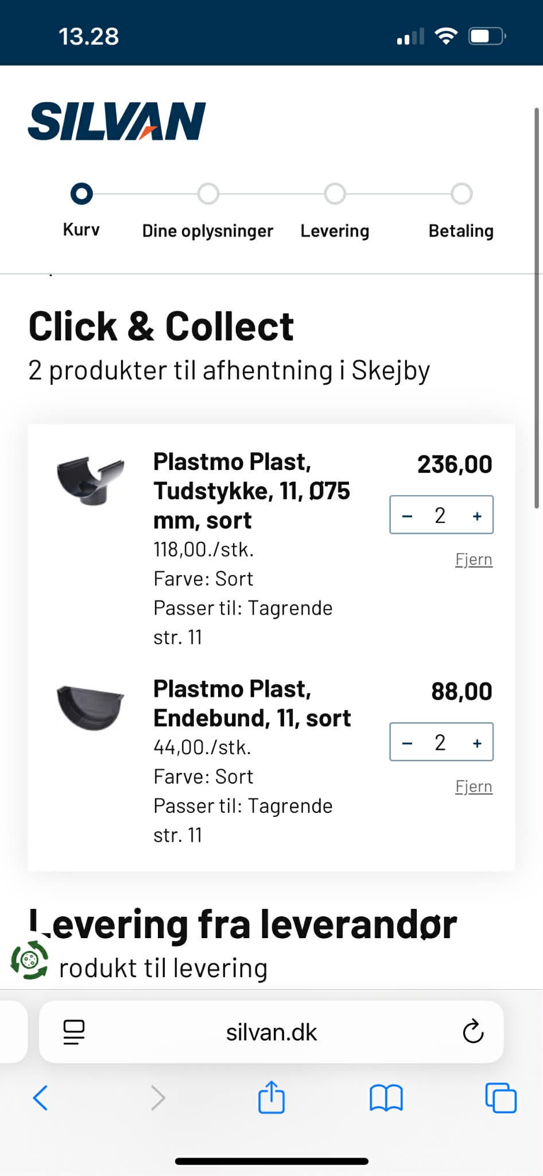
Task: Select the Betaling step circle
Action: click(461, 194)
